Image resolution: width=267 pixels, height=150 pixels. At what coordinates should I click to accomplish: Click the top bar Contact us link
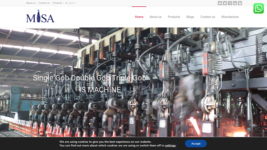point(44,3)
